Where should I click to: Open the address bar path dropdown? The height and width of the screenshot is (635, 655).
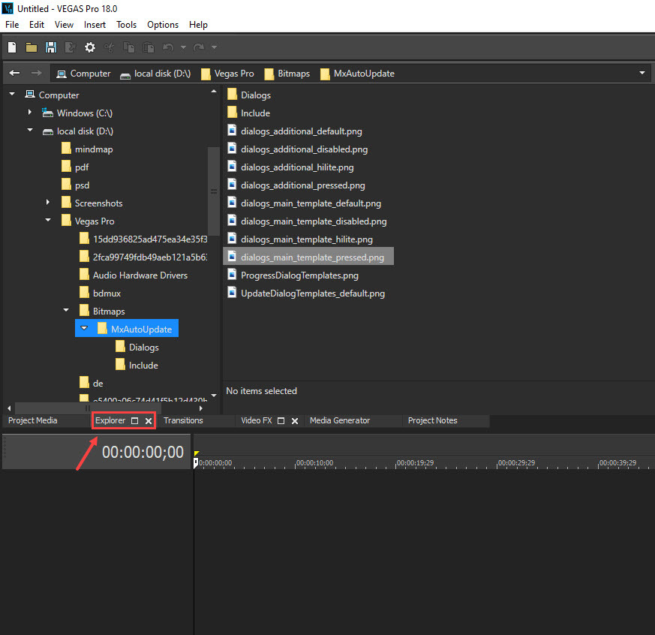point(642,73)
